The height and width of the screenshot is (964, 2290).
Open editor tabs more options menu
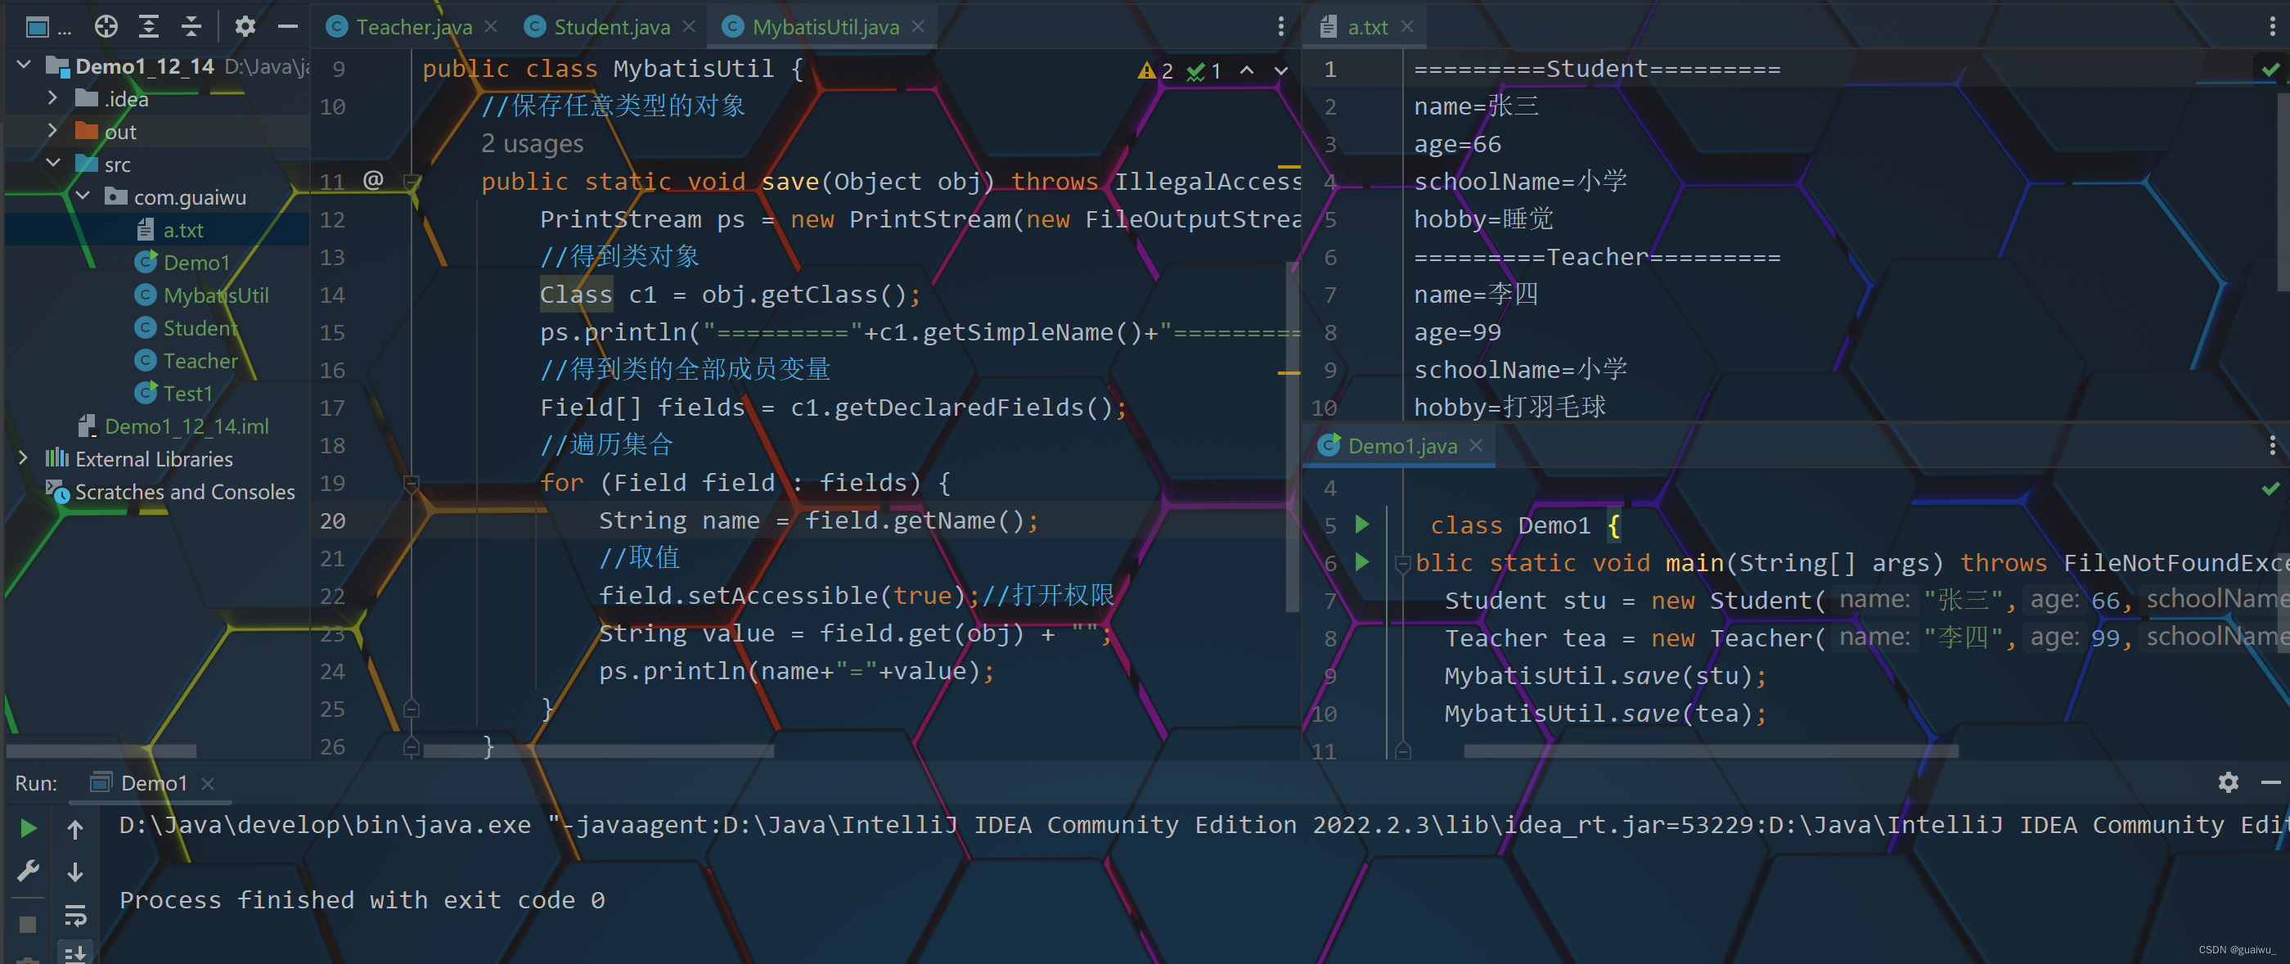pyautogui.click(x=1281, y=27)
